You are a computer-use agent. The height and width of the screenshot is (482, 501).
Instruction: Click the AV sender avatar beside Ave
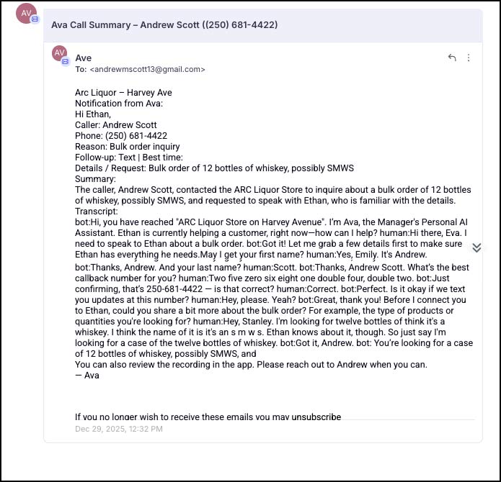pyautogui.click(x=60, y=53)
